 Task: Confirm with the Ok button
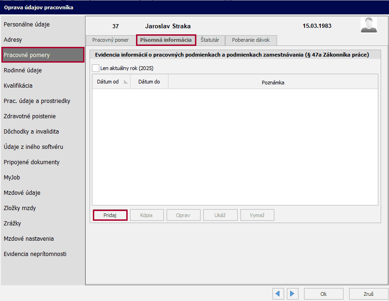[324, 294]
